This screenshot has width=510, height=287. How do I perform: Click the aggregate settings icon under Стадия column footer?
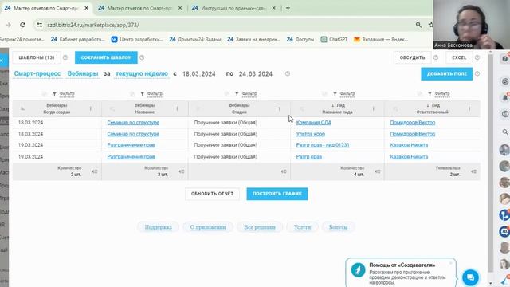pos(284,171)
